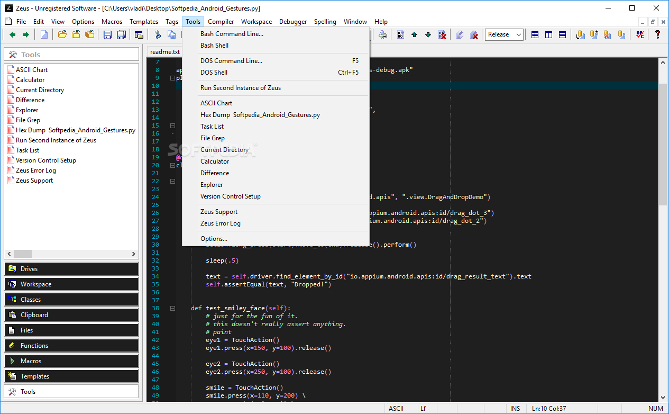
Task: Open the Debugger menu
Action: 293,22
